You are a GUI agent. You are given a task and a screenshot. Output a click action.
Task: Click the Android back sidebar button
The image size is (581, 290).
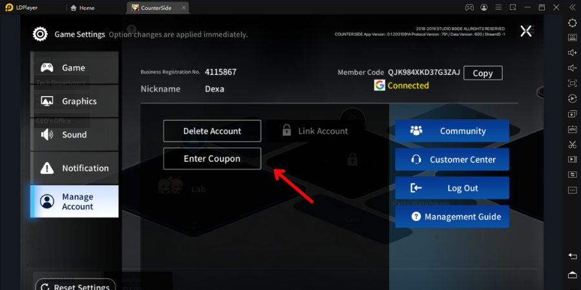572,256
